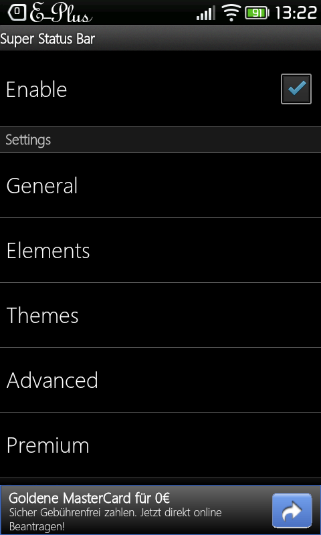The height and width of the screenshot is (535, 321).
Task: Tap the Enable row label
Action: tap(37, 90)
